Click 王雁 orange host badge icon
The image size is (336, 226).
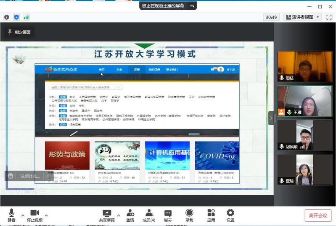point(281,112)
